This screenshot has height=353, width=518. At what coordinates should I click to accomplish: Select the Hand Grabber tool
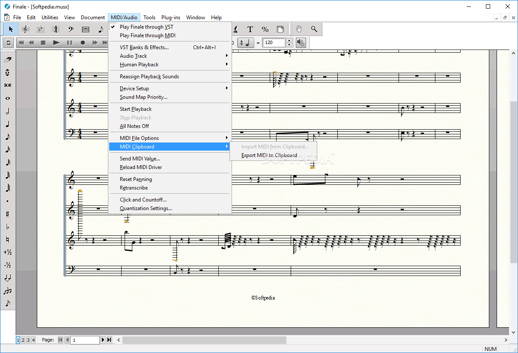click(299, 29)
